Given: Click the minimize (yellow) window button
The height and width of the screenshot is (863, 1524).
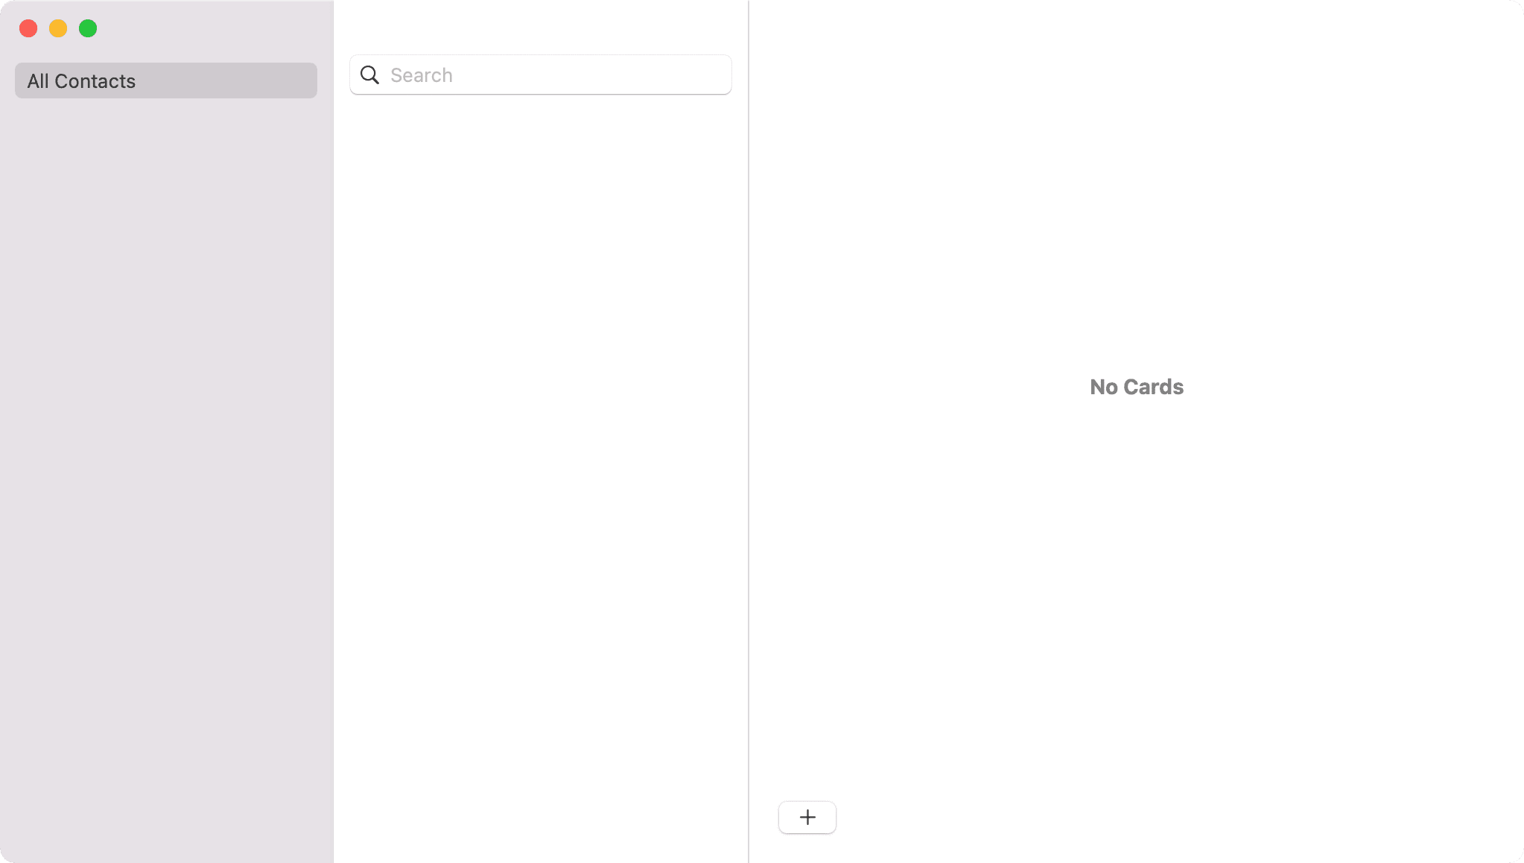Looking at the screenshot, I should point(59,28).
